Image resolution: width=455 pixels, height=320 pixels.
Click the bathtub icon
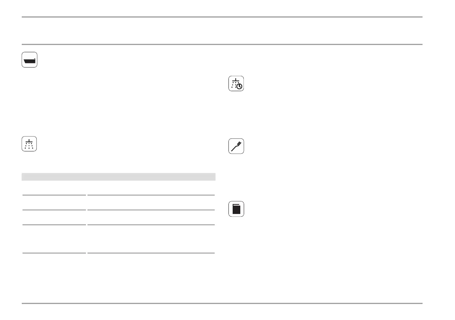29,59
